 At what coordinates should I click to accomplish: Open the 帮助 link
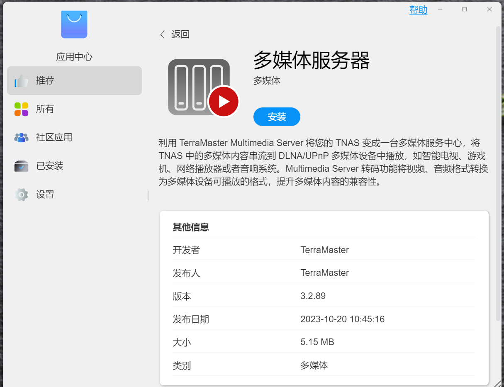coord(418,10)
